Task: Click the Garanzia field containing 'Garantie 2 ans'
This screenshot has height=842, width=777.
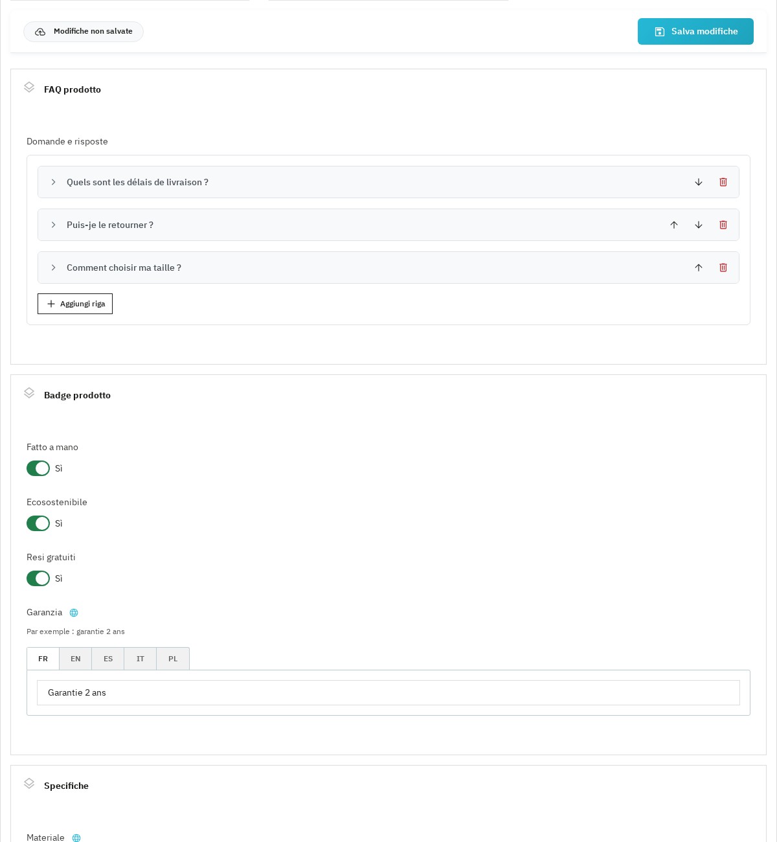Action: tap(388, 692)
